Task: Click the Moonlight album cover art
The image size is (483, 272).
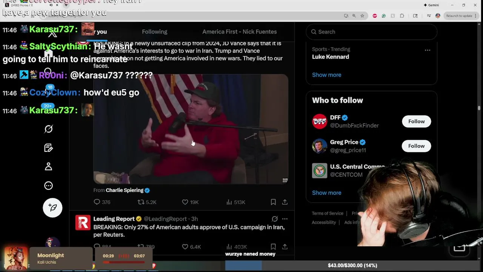Action: [15, 258]
